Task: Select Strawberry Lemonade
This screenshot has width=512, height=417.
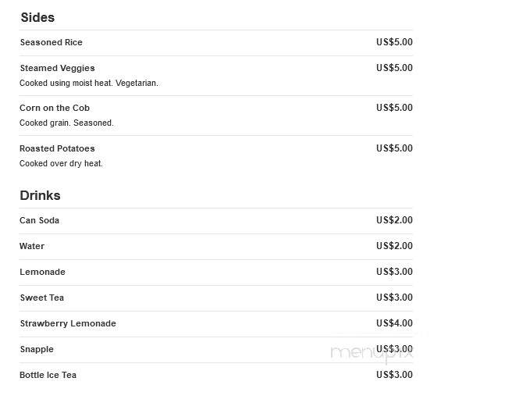Action: (x=68, y=323)
